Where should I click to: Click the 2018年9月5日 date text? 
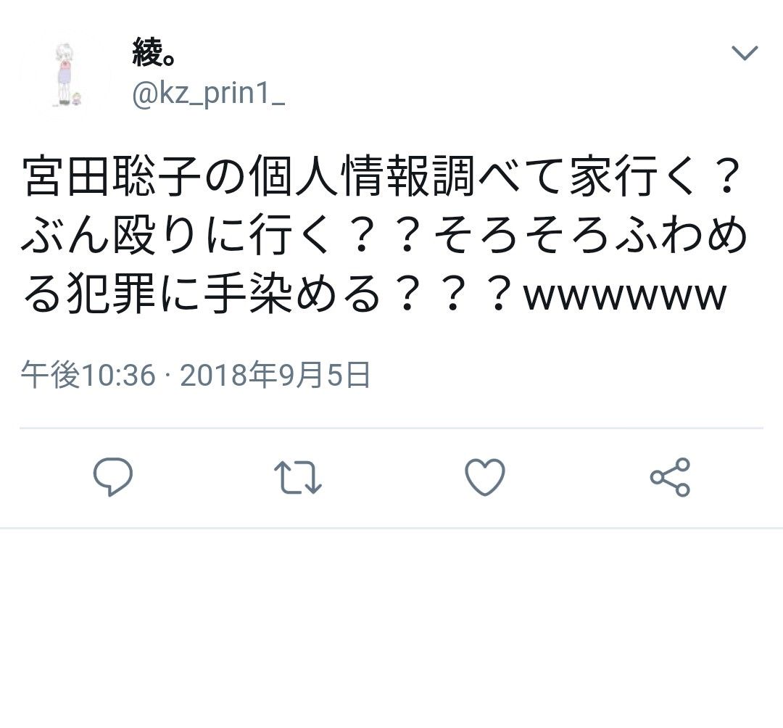(275, 375)
